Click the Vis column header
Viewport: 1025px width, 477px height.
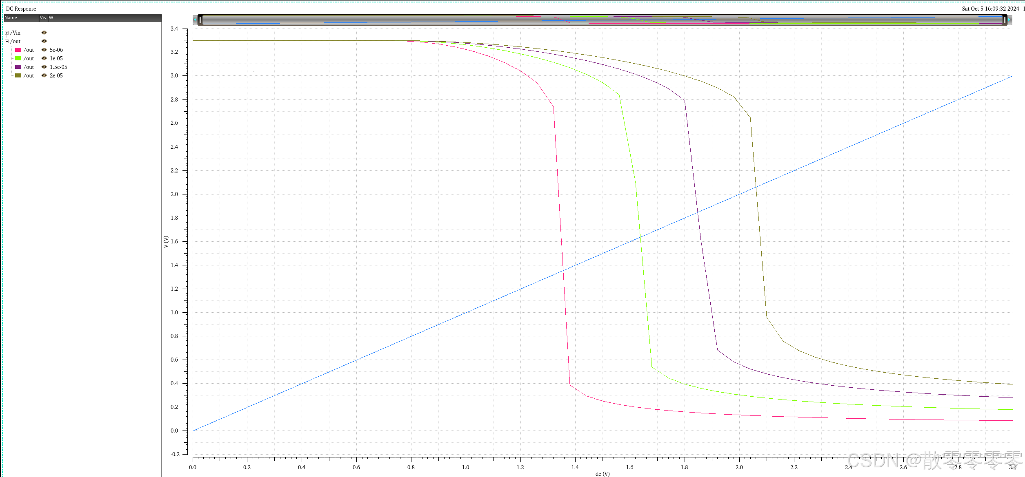43,18
